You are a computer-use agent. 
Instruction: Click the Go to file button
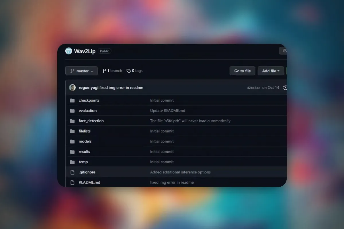click(x=243, y=71)
